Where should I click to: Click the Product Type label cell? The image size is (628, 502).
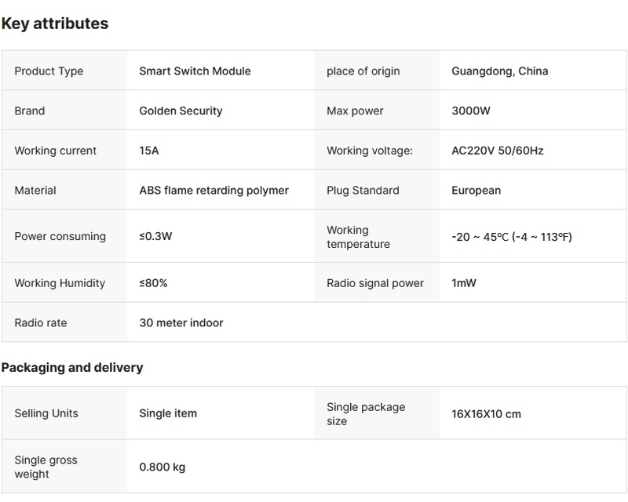click(49, 71)
